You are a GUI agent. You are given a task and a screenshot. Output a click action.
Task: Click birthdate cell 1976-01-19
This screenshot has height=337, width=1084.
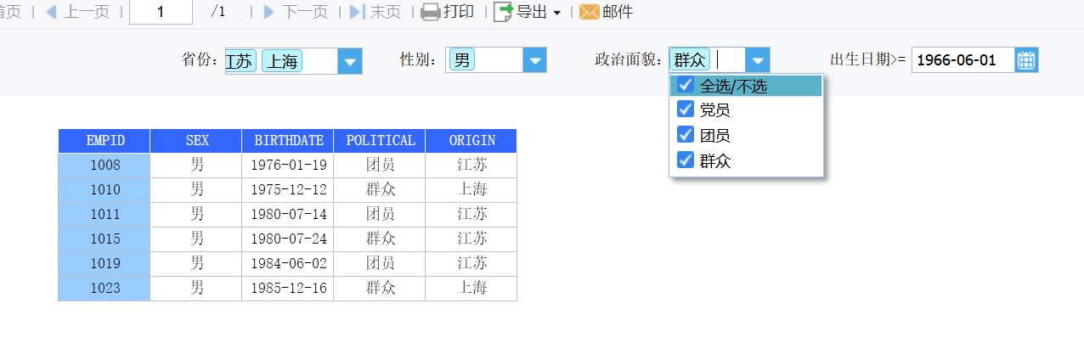click(x=288, y=166)
